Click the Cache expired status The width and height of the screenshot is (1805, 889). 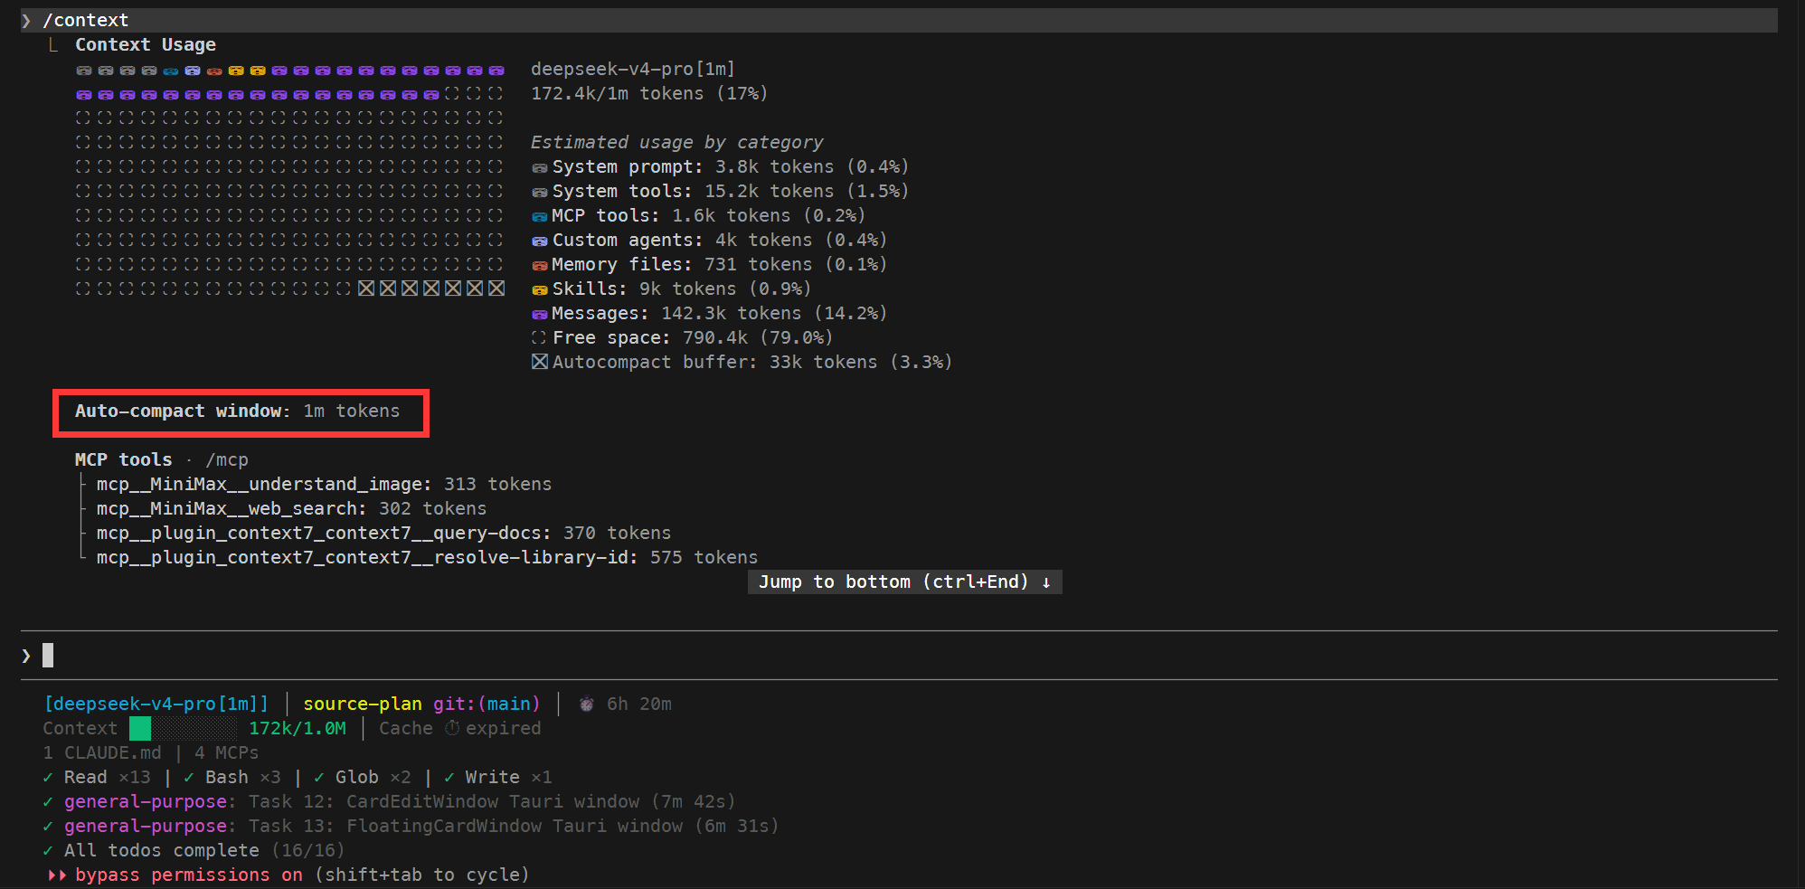pyautogui.click(x=460, y=728)
